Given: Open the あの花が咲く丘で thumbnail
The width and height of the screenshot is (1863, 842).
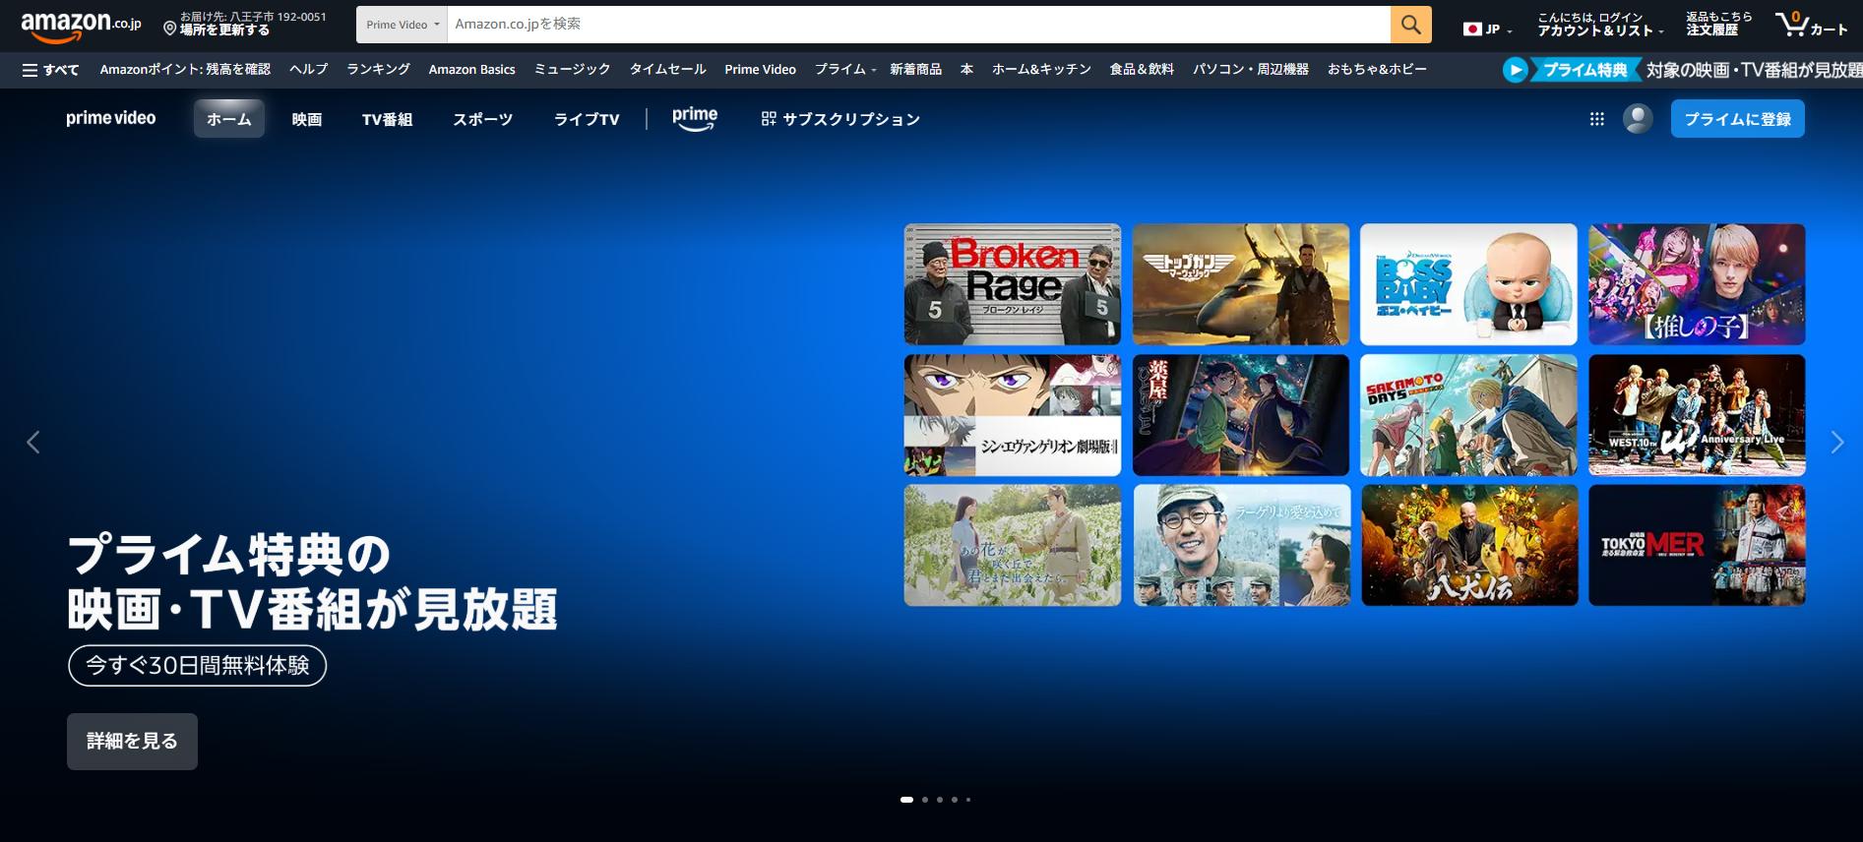Looking at the screenshot, I should 1013,545.
